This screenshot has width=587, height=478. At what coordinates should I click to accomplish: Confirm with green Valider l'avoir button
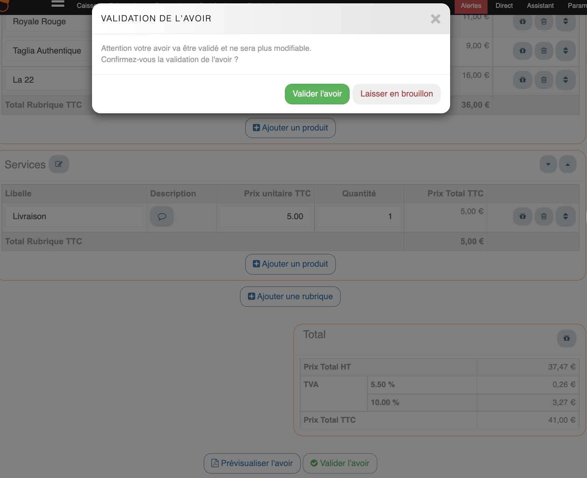point(317,94)
